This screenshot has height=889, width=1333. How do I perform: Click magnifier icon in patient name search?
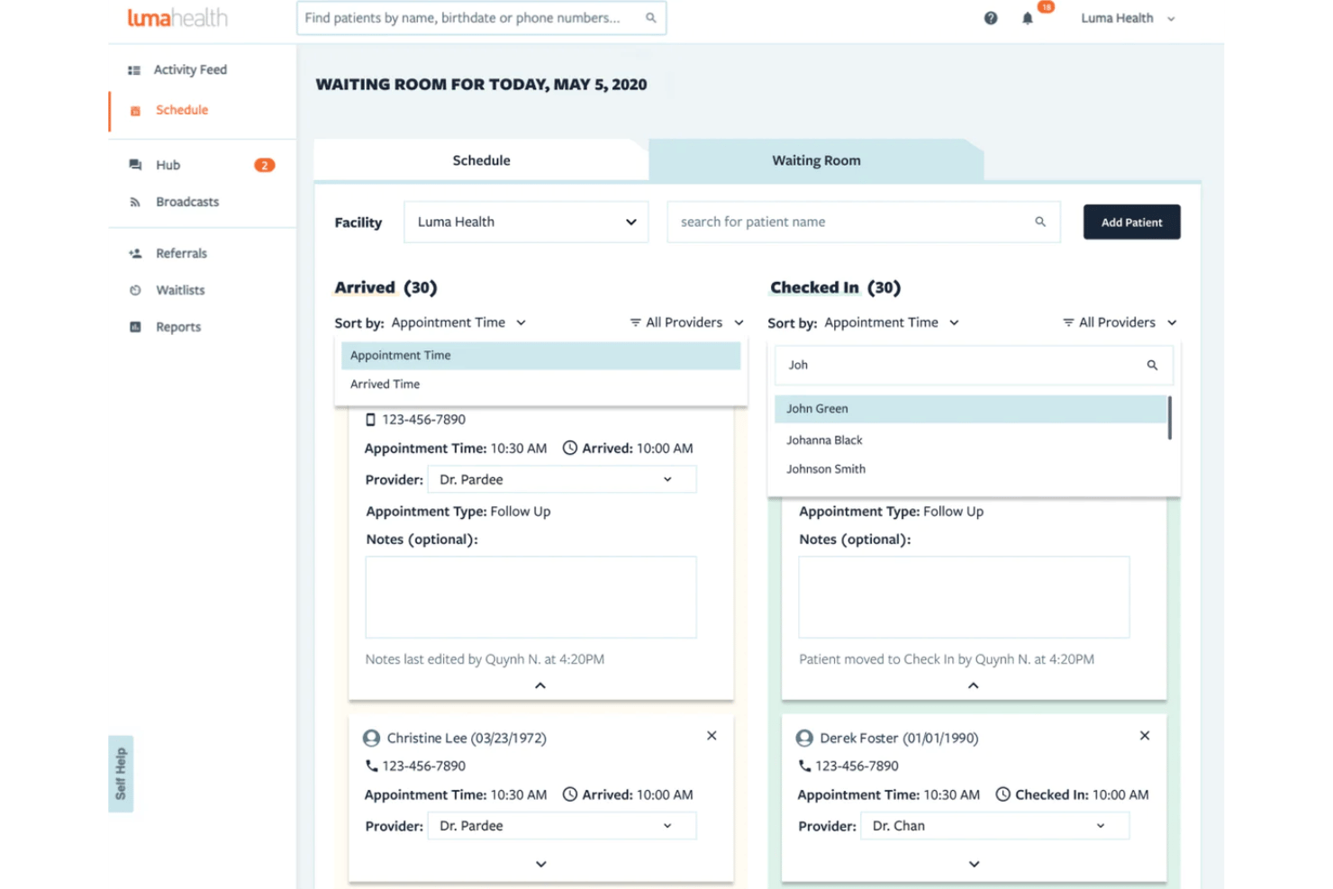1040,222
